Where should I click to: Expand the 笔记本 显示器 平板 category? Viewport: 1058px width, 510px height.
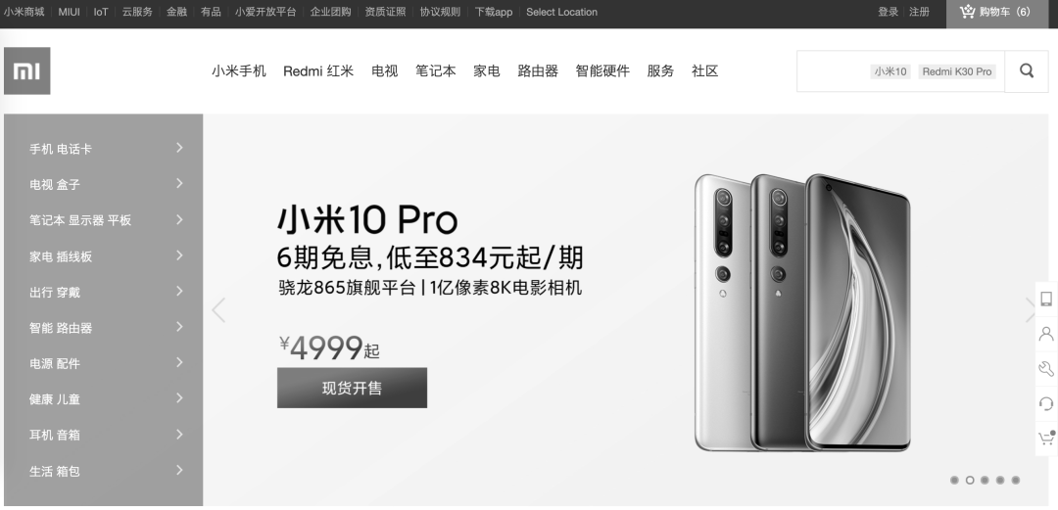coord(103,220)
